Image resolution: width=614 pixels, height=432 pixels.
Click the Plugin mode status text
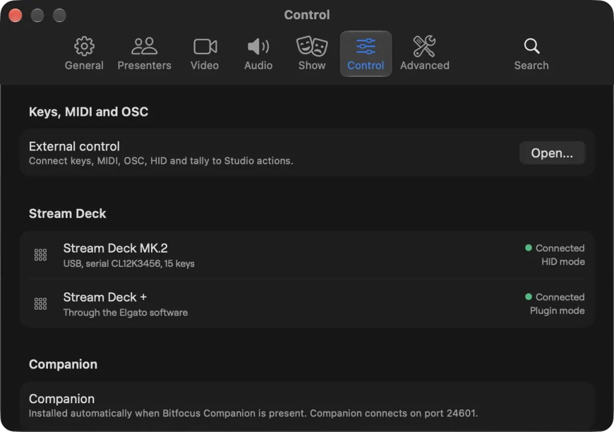coord(557,311)
